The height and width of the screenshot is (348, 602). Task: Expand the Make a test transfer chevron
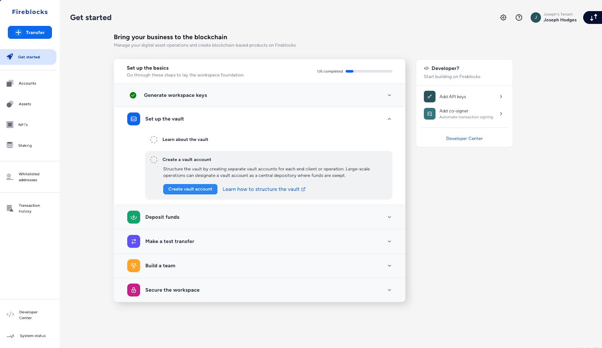pyautogui.click(x=389, y=241)
